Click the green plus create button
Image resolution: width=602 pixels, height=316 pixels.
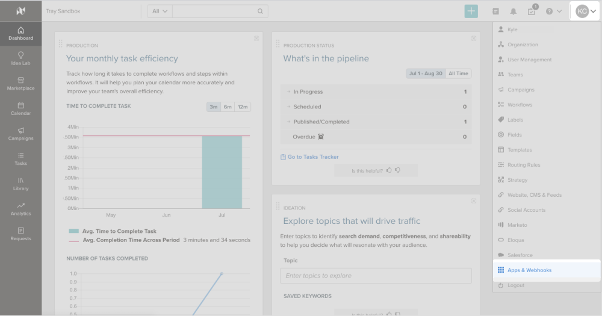[471, 11]
